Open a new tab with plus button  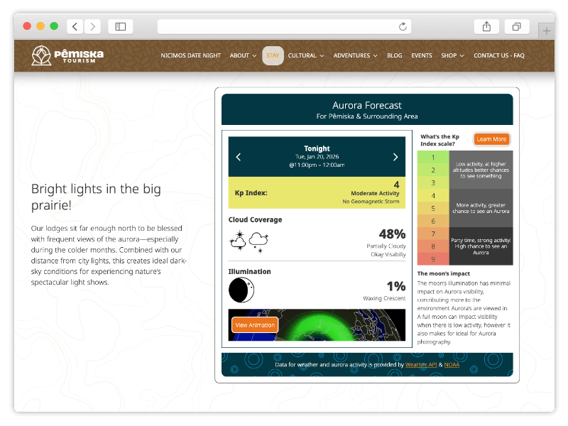click(x=546, y=31)
